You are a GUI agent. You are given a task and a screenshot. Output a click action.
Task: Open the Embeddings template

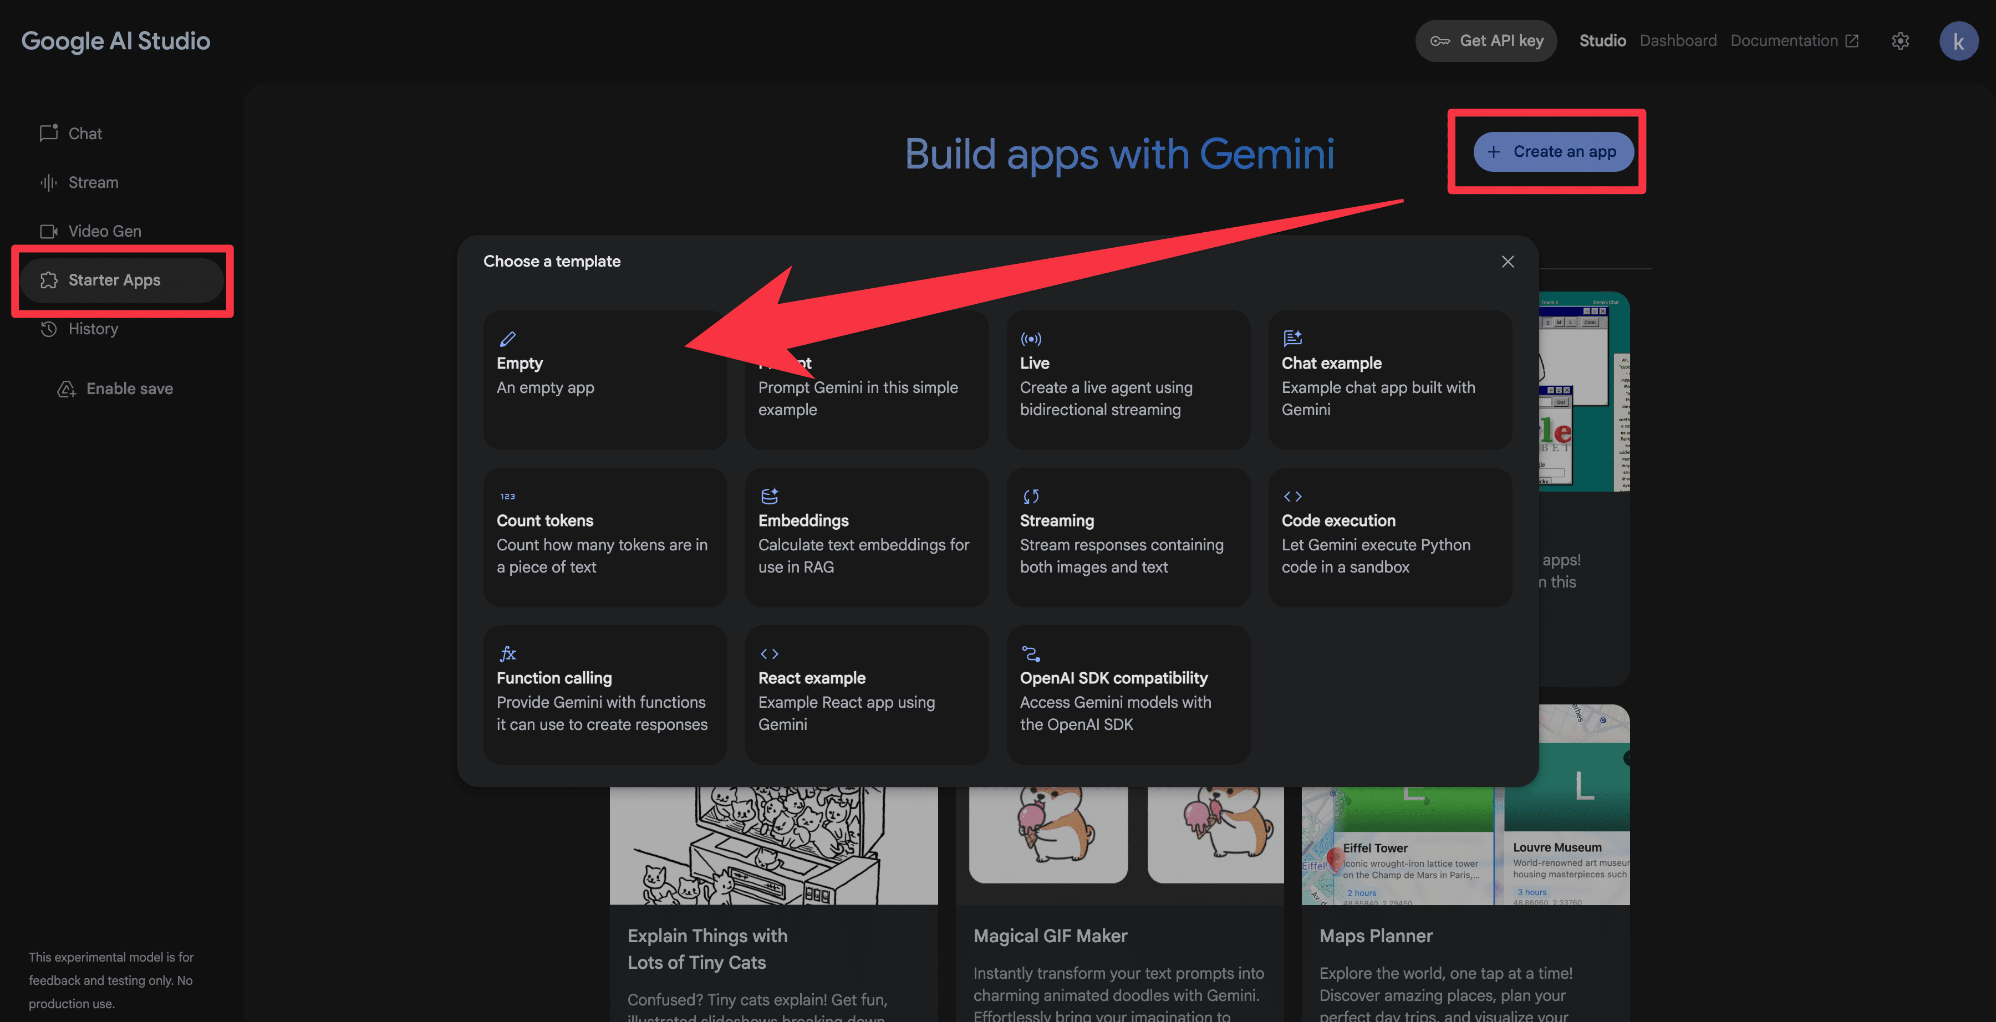(x=865, y=537)
